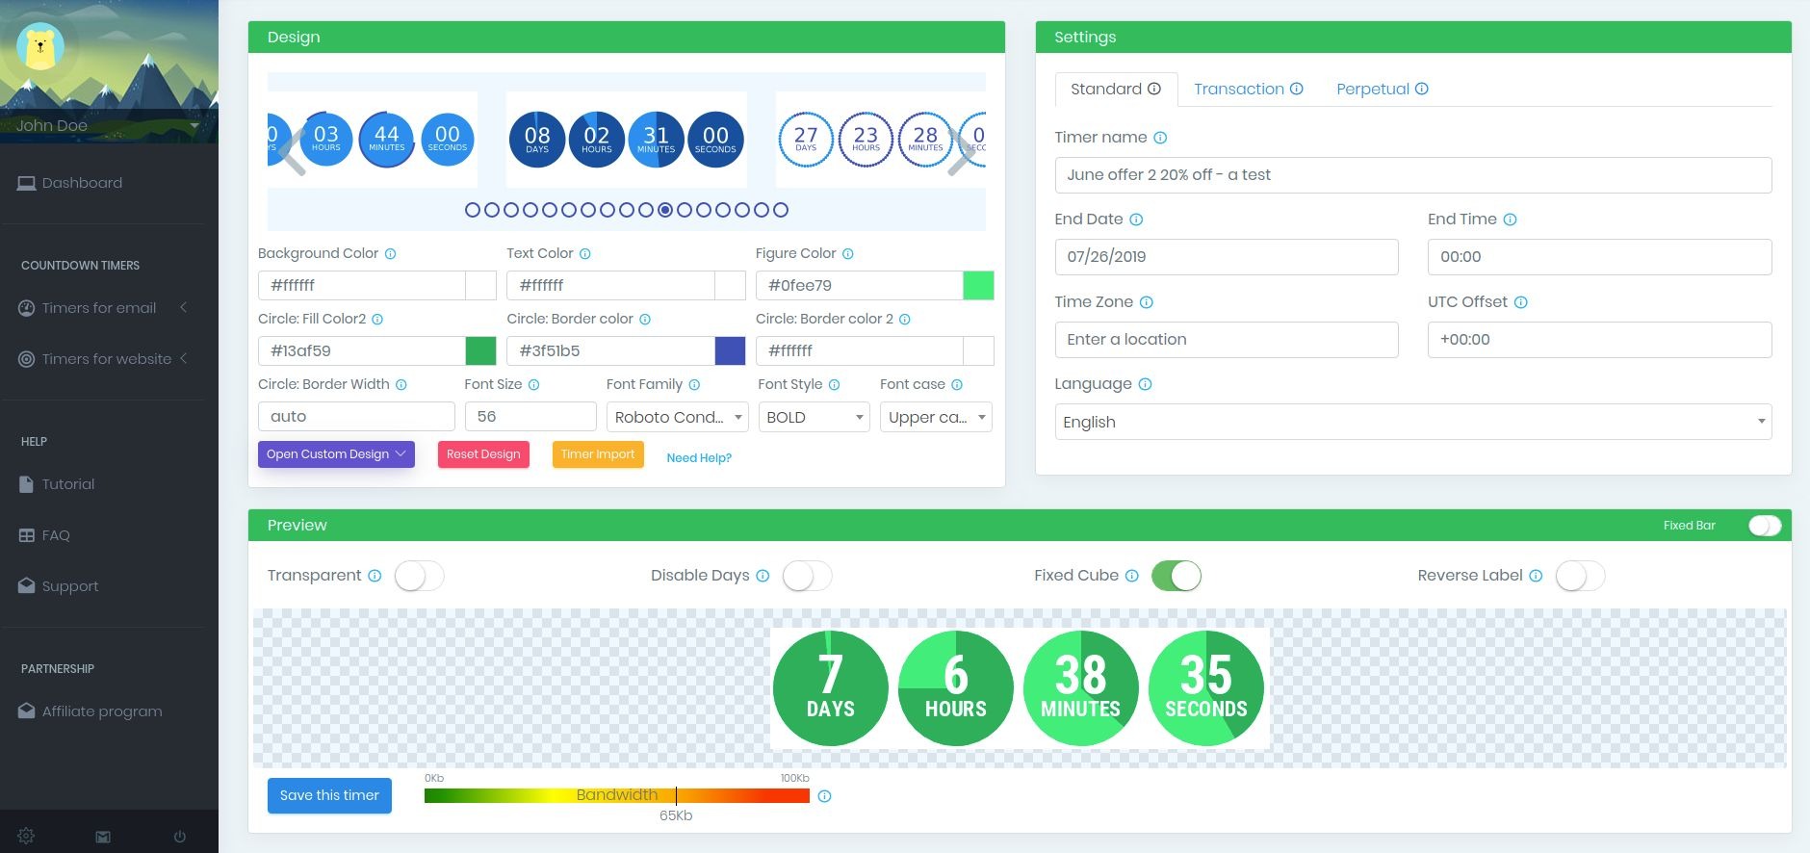Click info icon next to Timer name
The height and width of the screenshot is (853, 1810).
[x=1160, y=138]
